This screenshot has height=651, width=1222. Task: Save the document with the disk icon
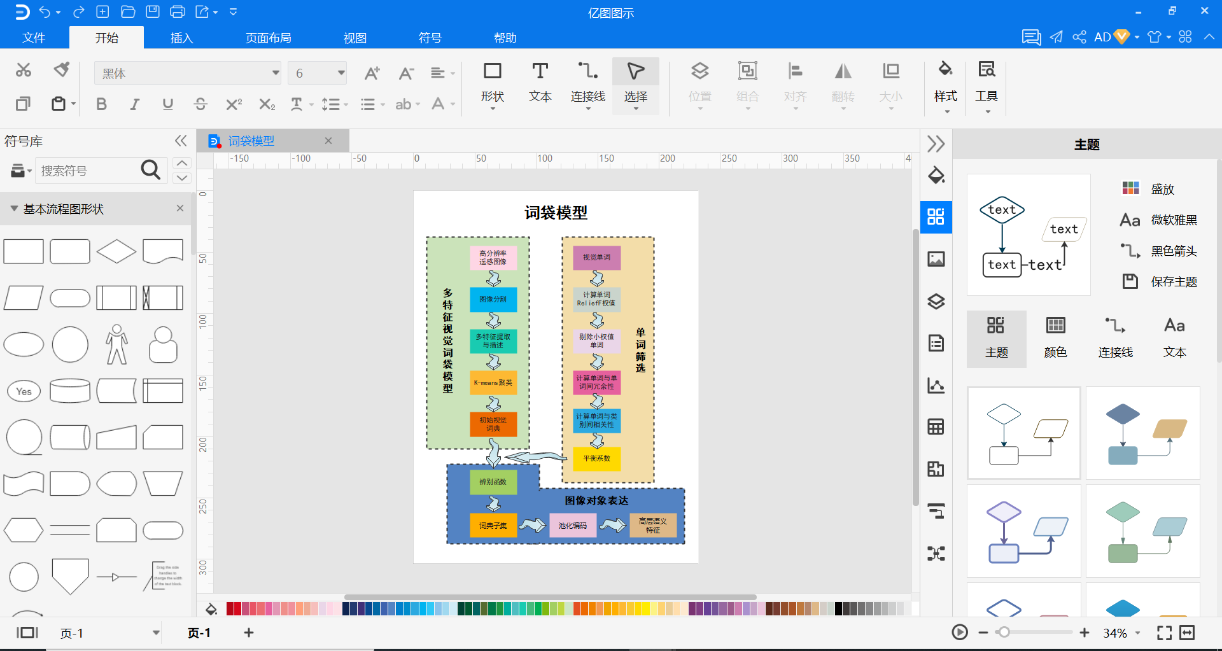(x=153, y=11)
